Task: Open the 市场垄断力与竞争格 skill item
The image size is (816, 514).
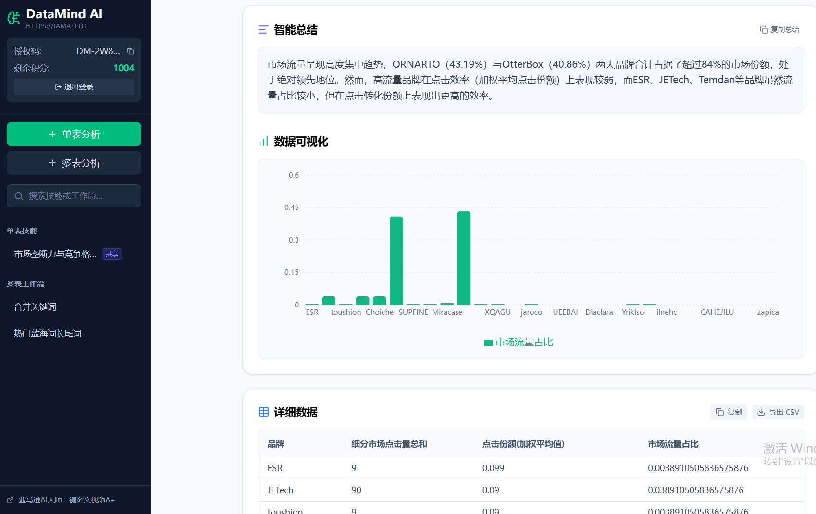Action: (55, 254)
